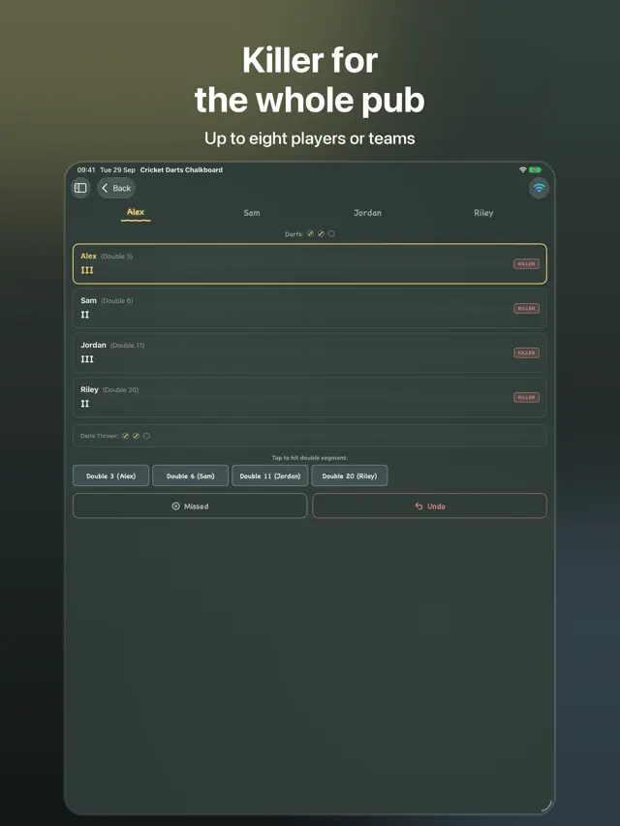Click Riley's two lives tally marks
Image resolution: width=620 pixels, height=826 pixels.
pos(85,404)
